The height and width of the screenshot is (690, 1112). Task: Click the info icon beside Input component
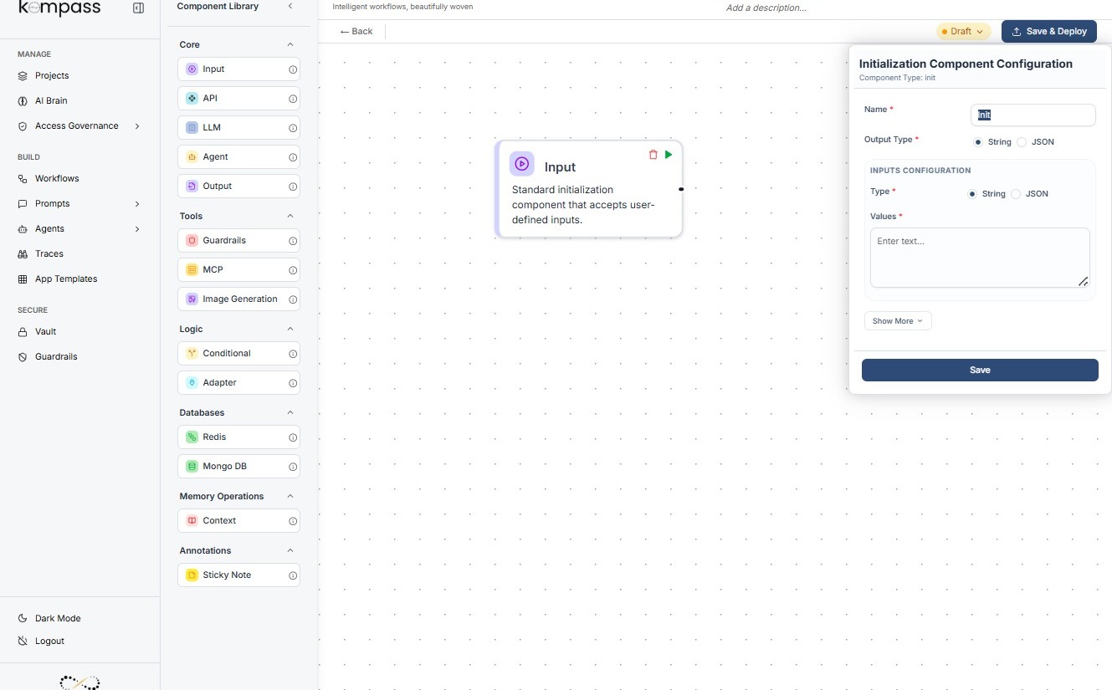(293, 69)
